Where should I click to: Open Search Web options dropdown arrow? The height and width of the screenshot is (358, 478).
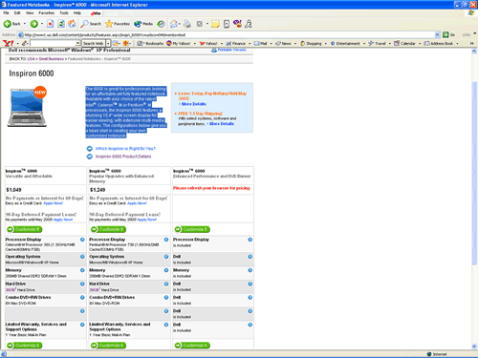(108, 43)
